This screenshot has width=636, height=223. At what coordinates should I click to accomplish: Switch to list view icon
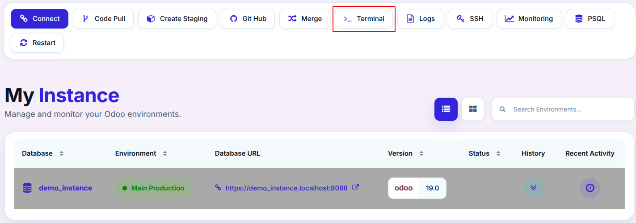click(446, 109)
